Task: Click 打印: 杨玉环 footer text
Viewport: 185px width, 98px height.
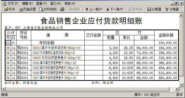Action: (102, 83)
